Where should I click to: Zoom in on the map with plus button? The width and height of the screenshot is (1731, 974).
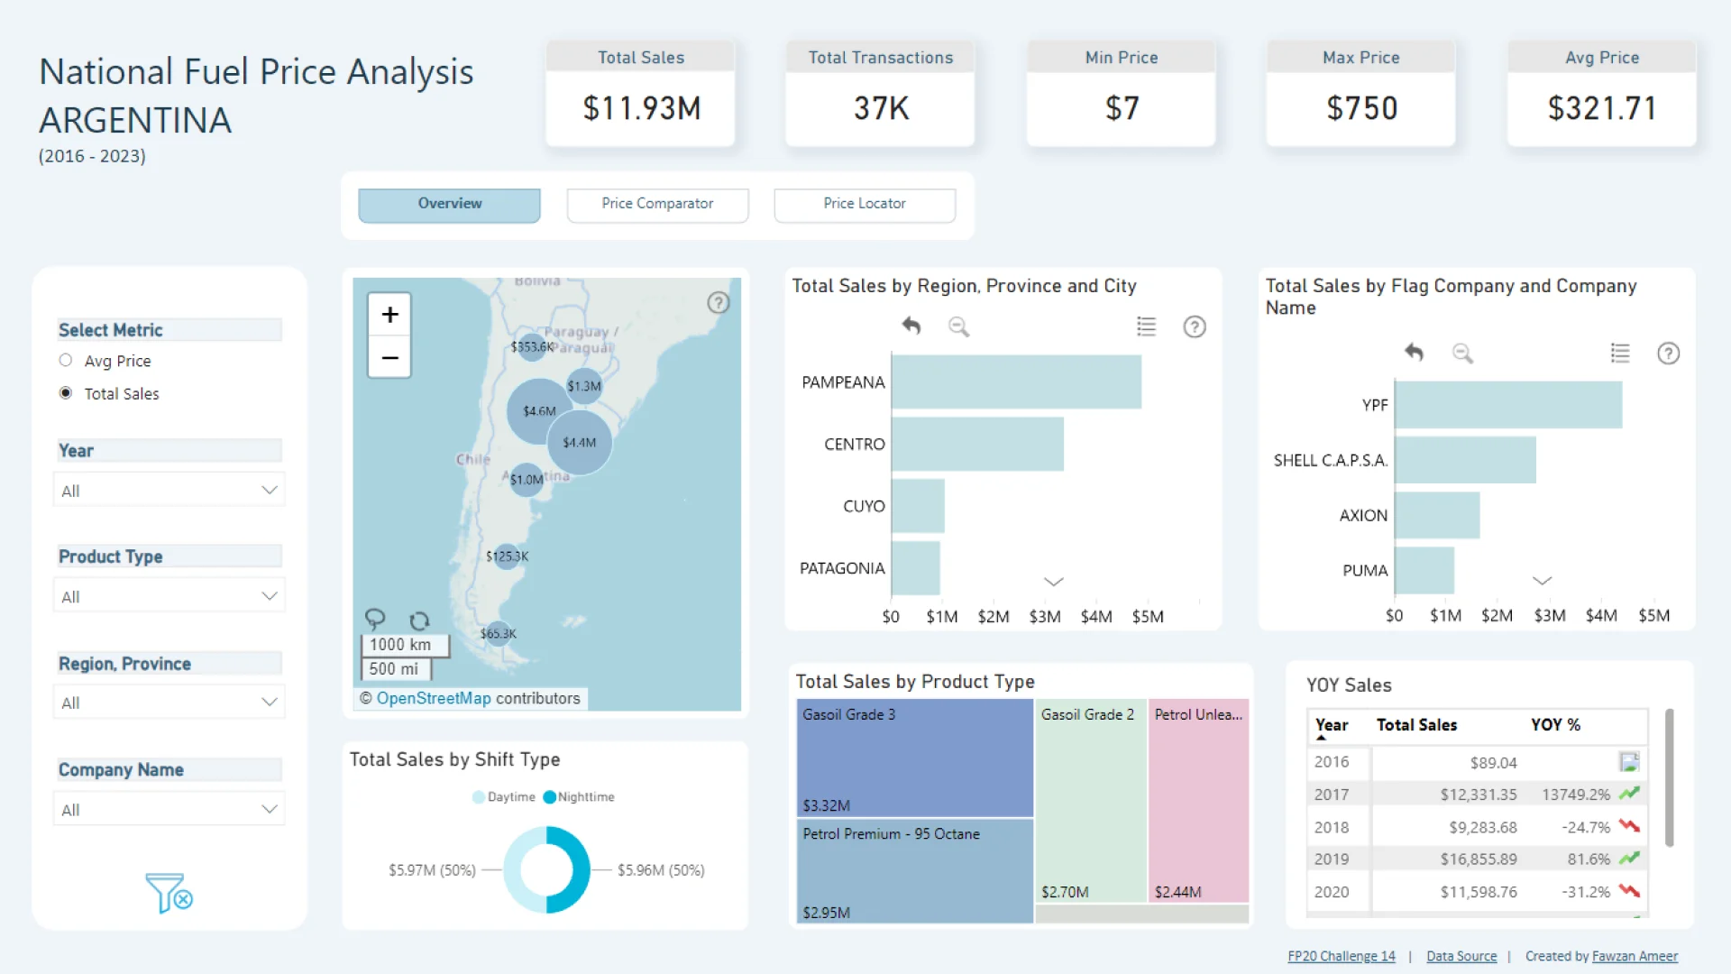(x=389, y=315)
